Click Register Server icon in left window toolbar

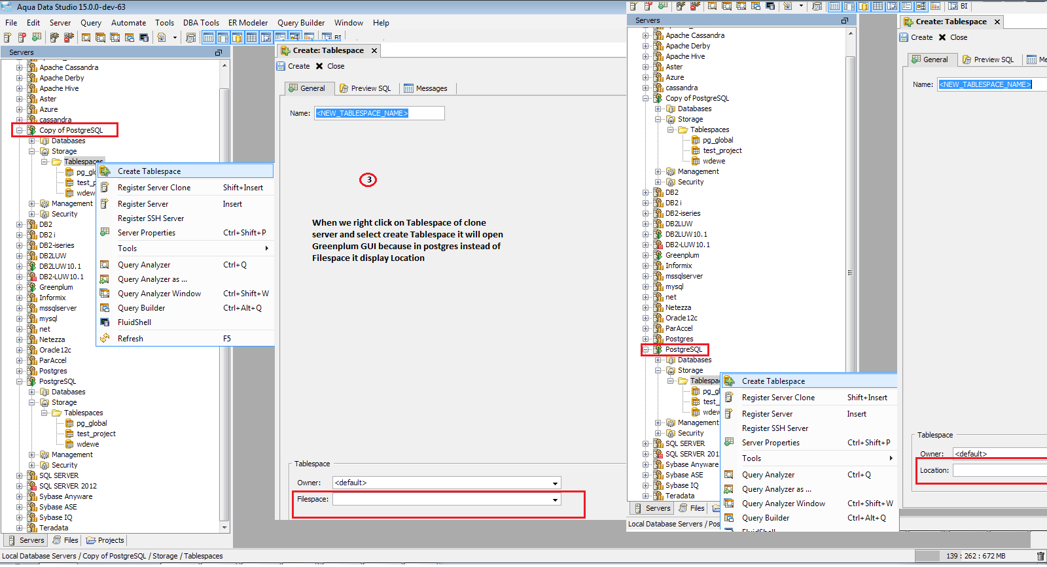click(x=8, y=37)
